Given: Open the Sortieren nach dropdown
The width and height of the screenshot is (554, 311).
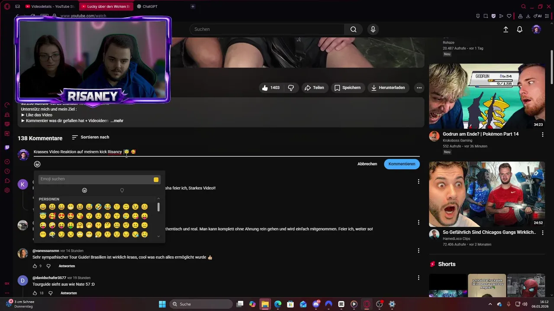Looking at the screenshot, I should pyautogui.click(x=90, y=137).
